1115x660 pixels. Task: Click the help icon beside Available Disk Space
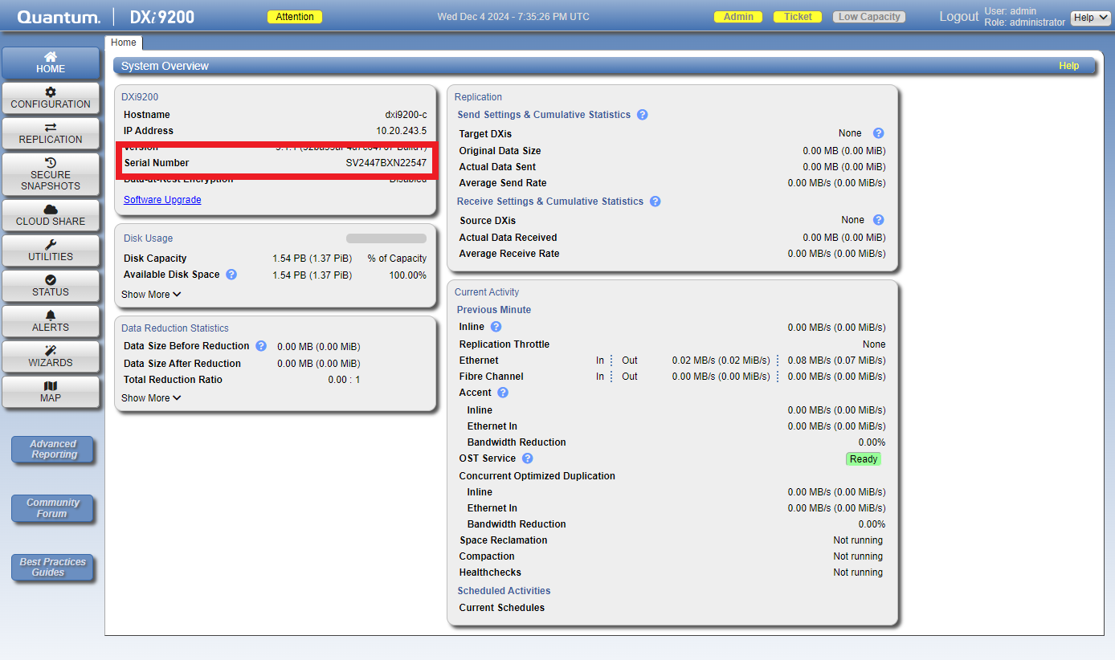click(231, 275)
